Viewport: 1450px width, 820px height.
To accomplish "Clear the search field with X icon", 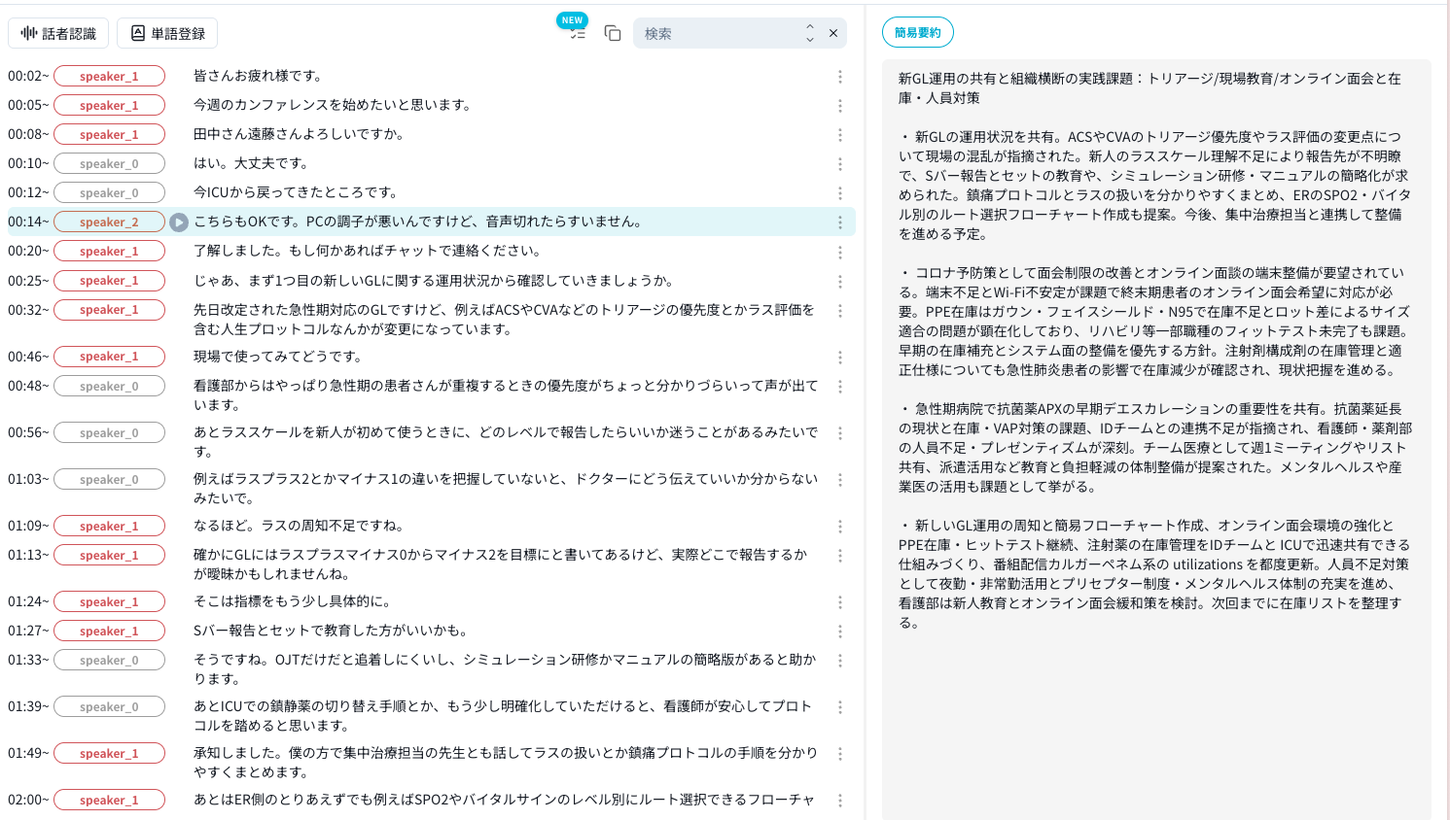I will pos(832,32).
